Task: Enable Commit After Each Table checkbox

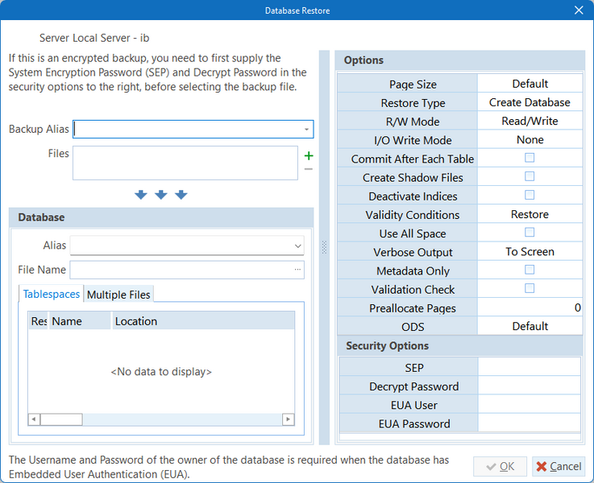Action: click(530, 158)
